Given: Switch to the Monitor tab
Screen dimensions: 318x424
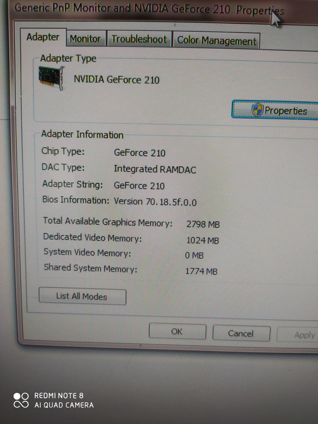Looking at the screenshot, I should [85, 39].
